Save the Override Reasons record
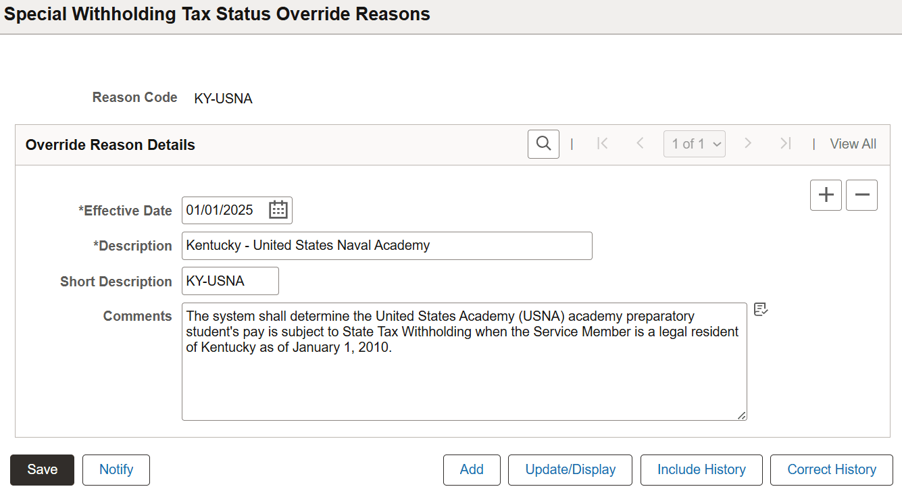Screen dimensions: 902x493 point(42,469)
